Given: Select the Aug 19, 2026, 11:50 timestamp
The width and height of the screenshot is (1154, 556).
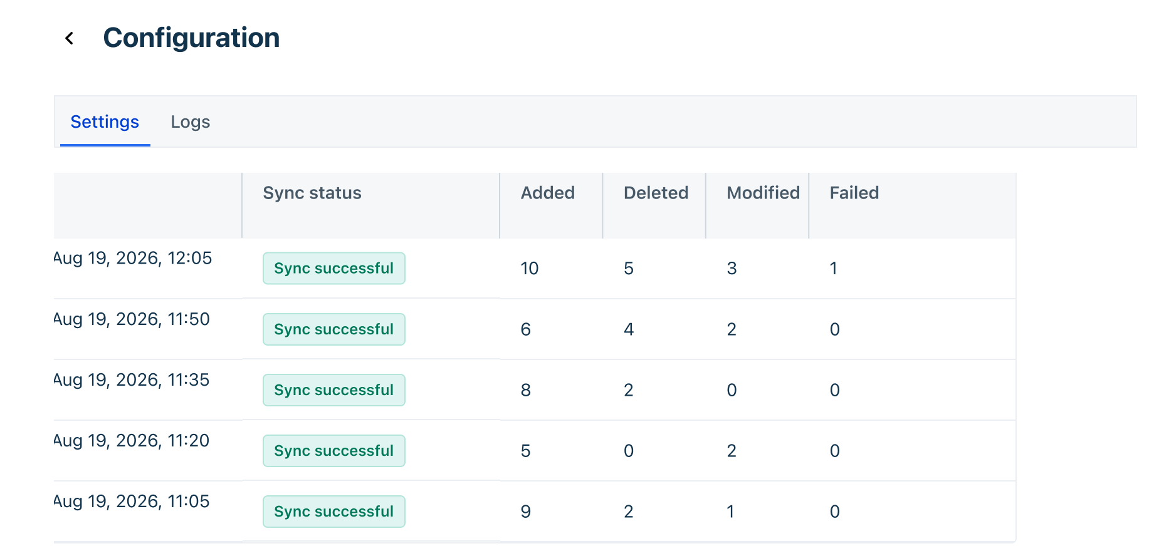Looking at the screenshot, I should pos(132,319).
